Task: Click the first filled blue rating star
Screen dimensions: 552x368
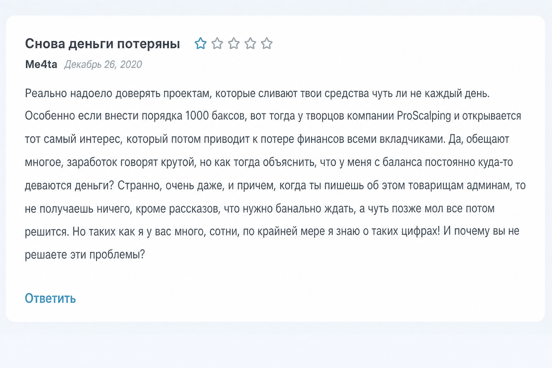Action: (201, 43)
